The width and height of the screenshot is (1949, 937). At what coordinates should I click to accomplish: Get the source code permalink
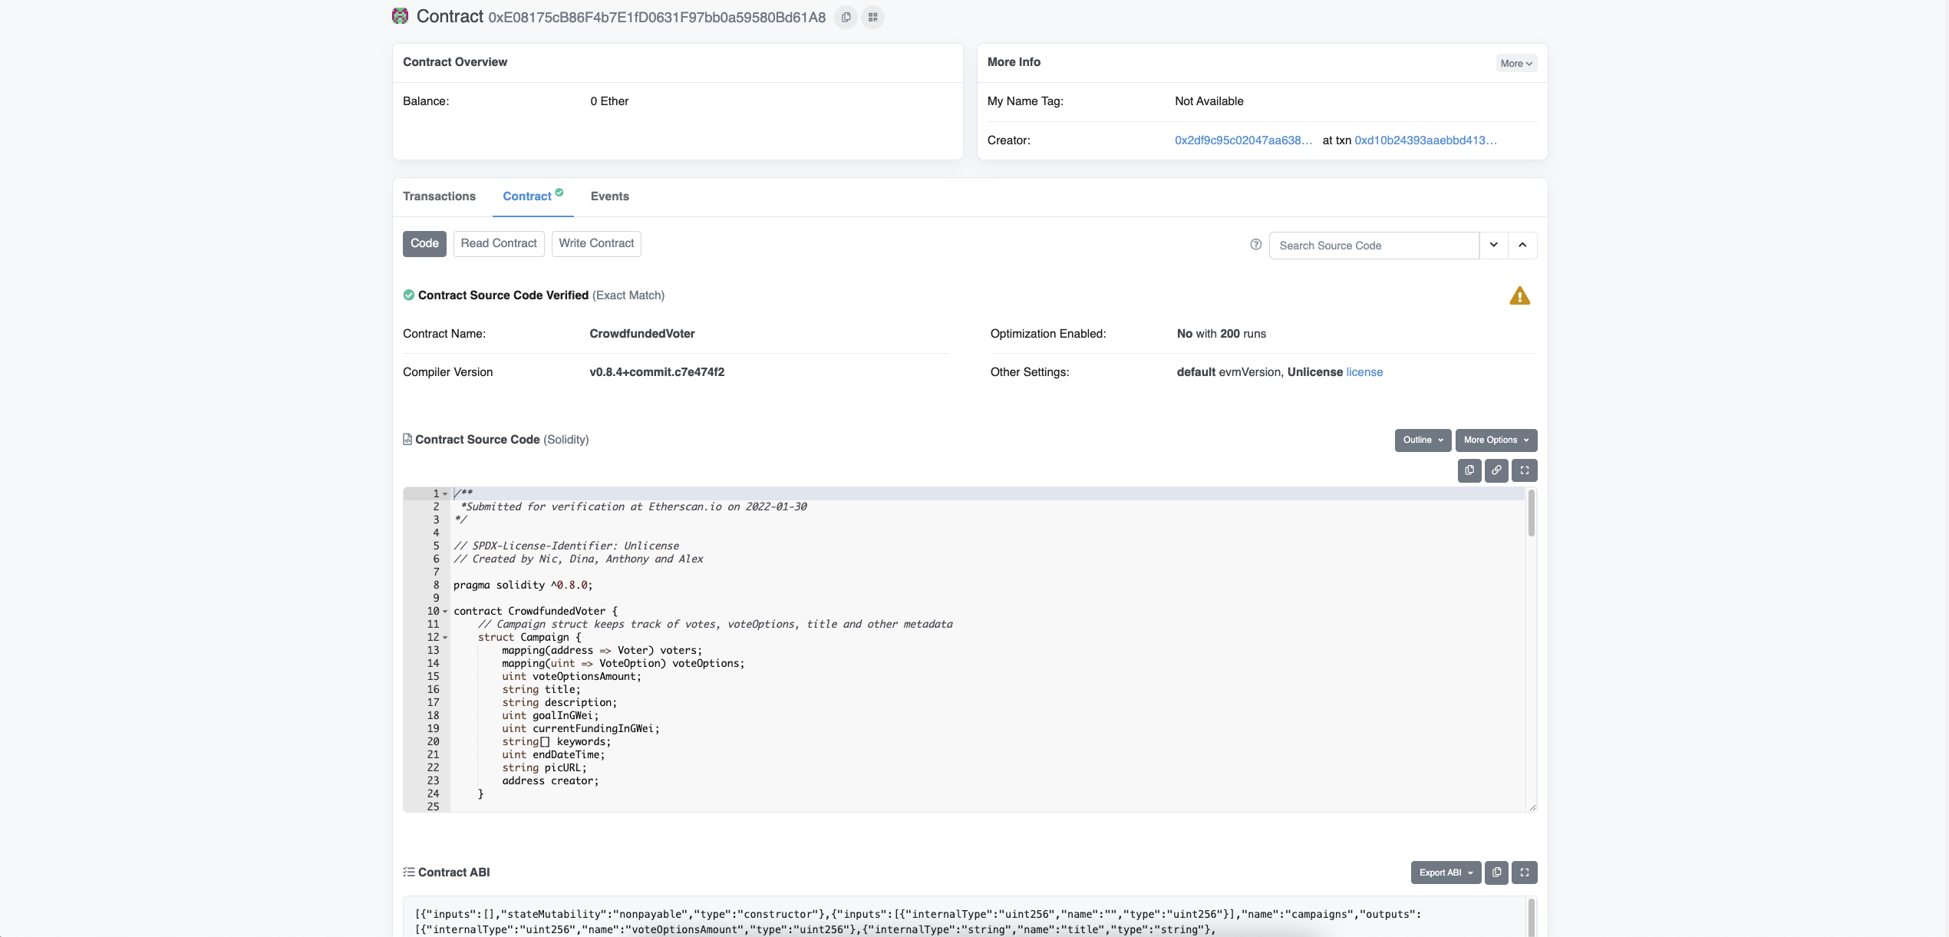(1496, 470)
